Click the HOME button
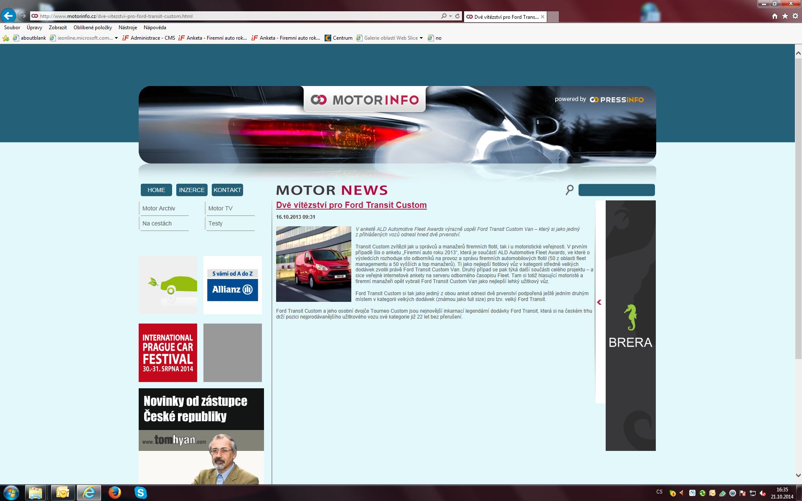The width and height of the screenshot is (802, 501). (x=156, y=190)
